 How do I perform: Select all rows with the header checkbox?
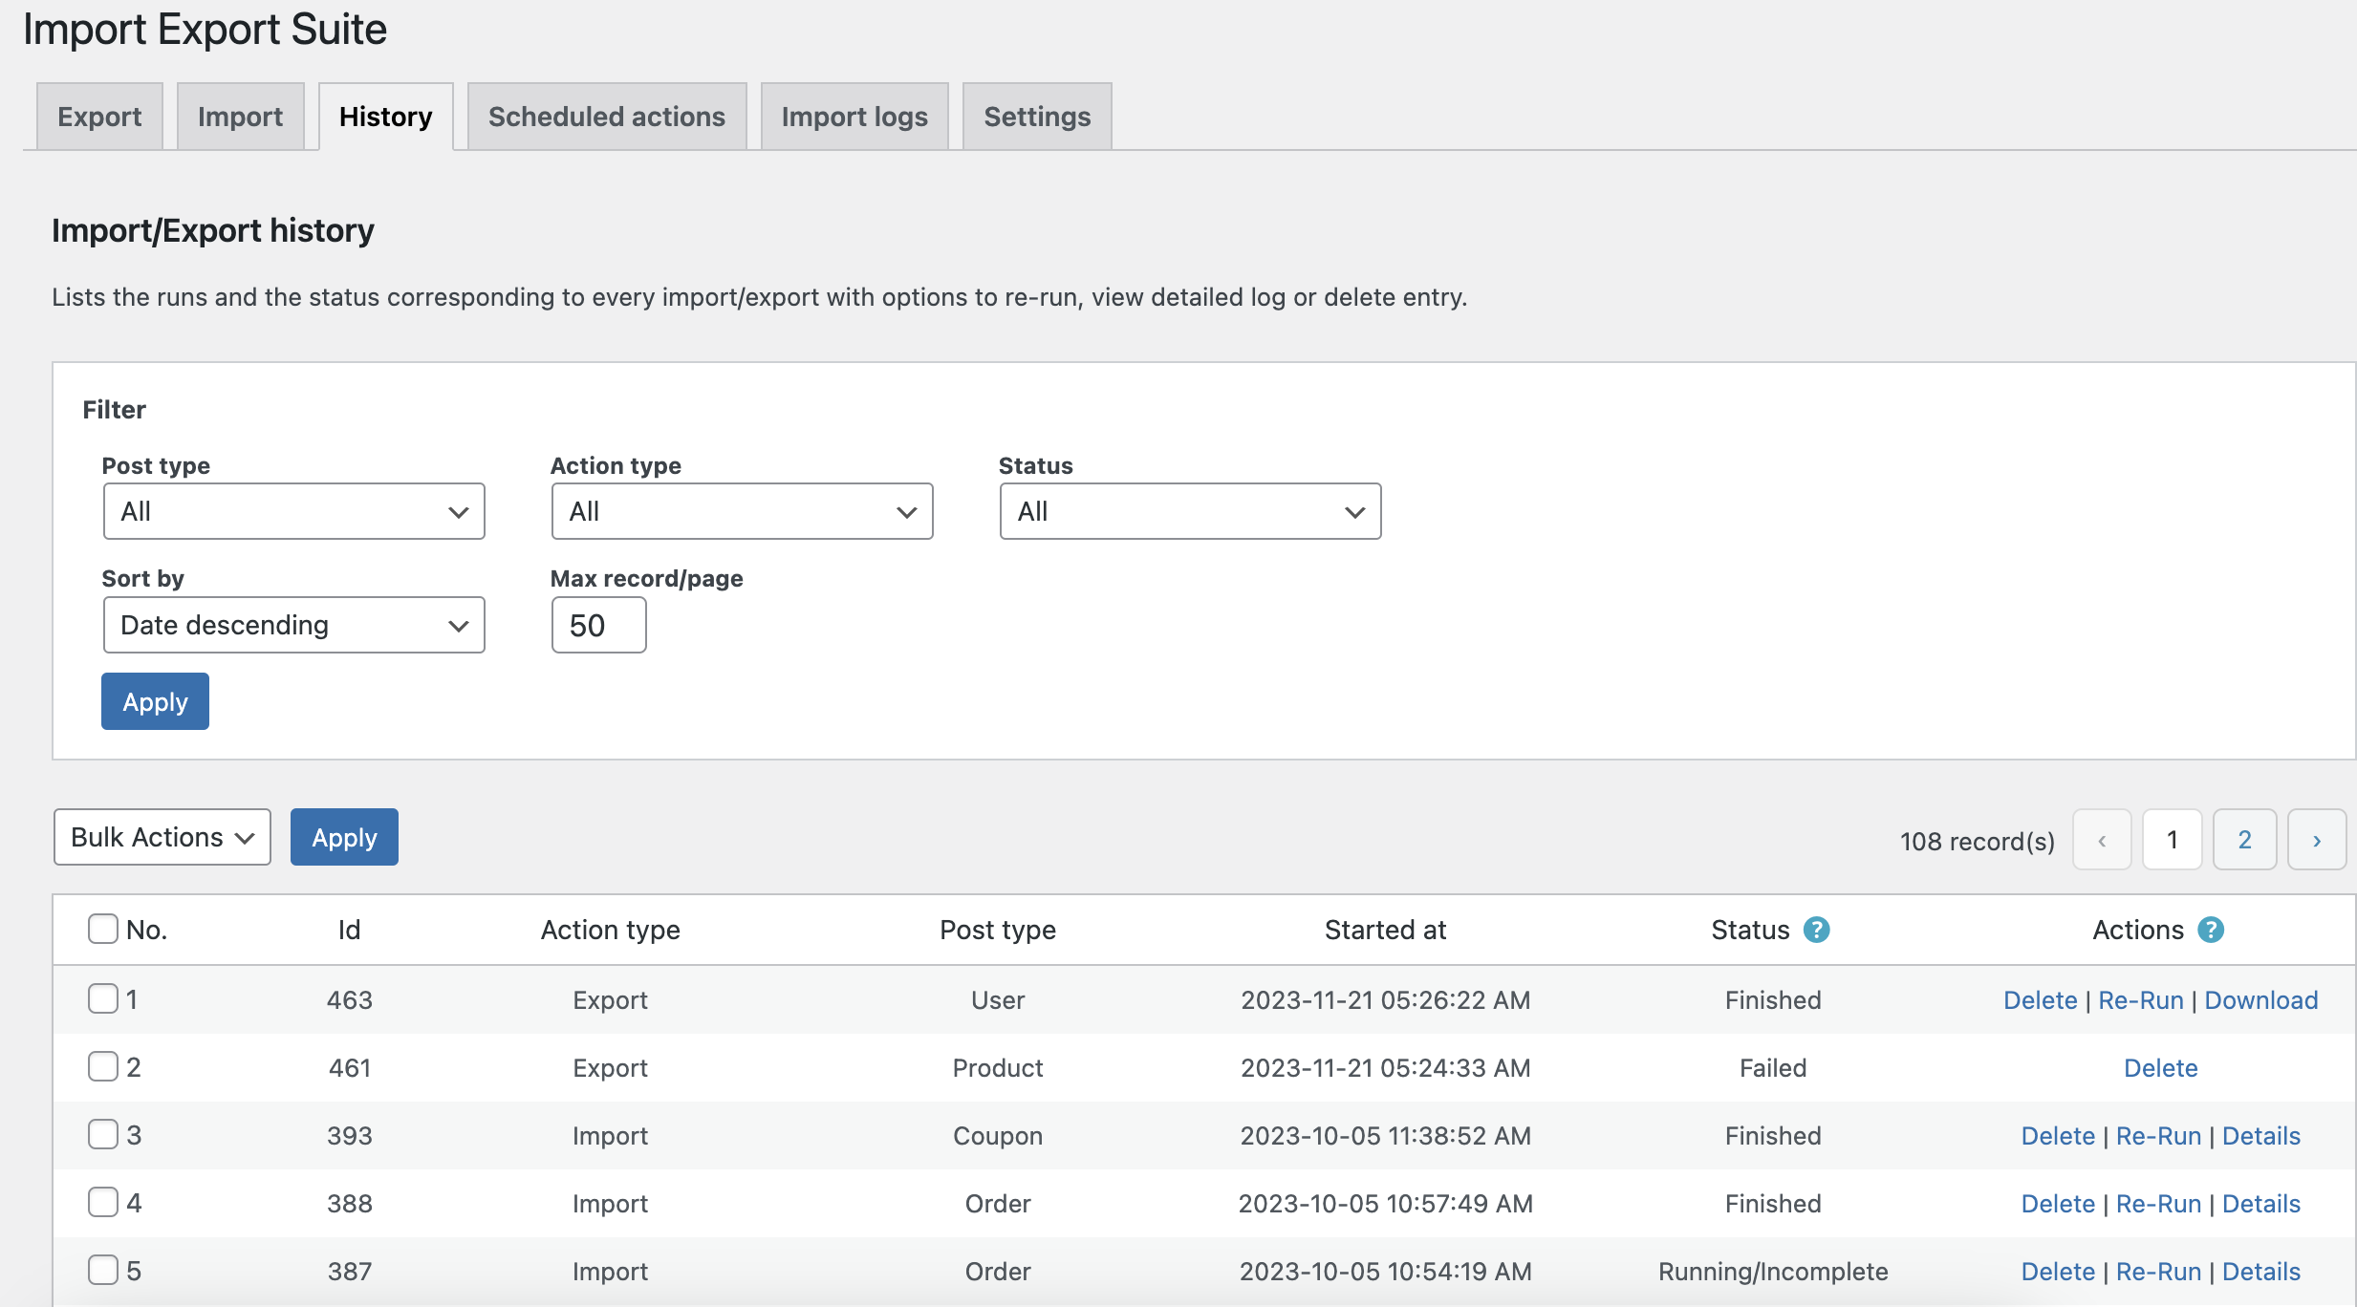[102, 927]
